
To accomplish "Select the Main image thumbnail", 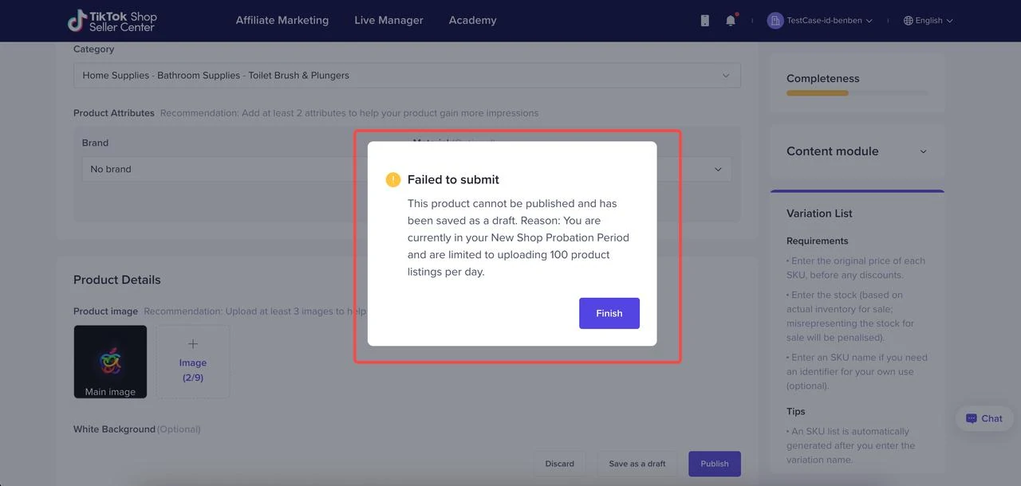I will click(x=110, y=361).
